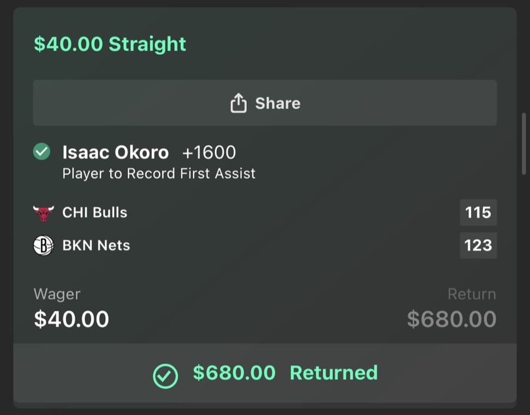
Task: Select the CHI Bulls final score 115
Action: pos(478,212)
